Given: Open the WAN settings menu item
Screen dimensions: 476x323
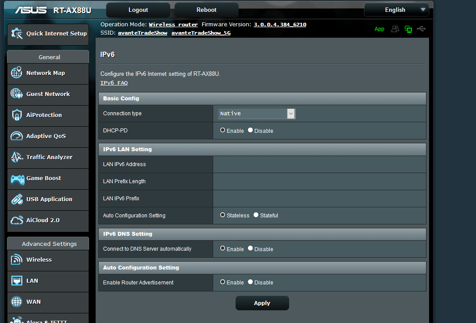Looking at the screenshot, I should 48,302.
